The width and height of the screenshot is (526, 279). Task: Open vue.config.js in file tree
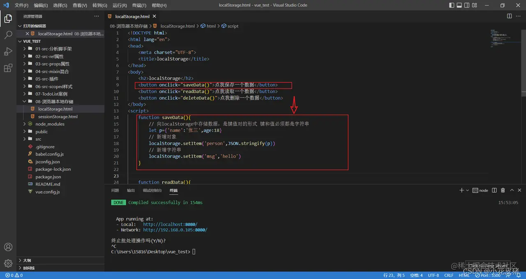tap(47, 192)
